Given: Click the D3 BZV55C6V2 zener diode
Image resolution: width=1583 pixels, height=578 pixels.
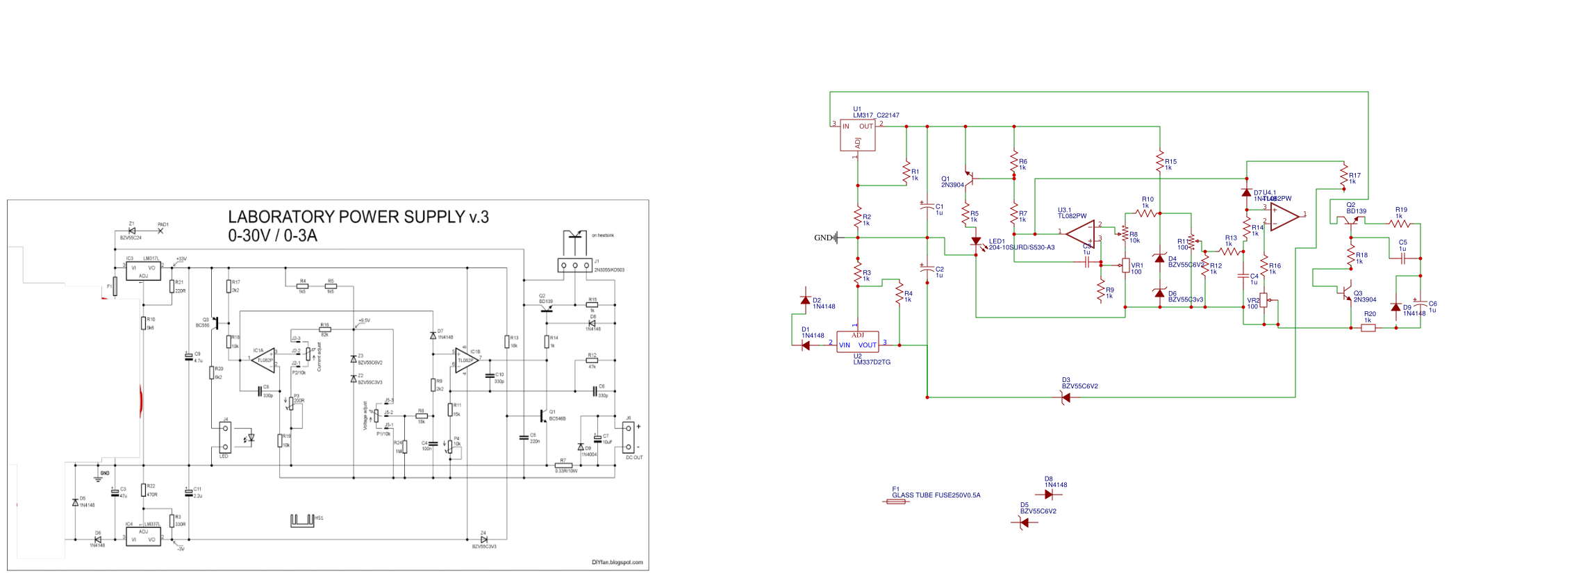Looking at the screenshot, I should (x=1066, y=397).
